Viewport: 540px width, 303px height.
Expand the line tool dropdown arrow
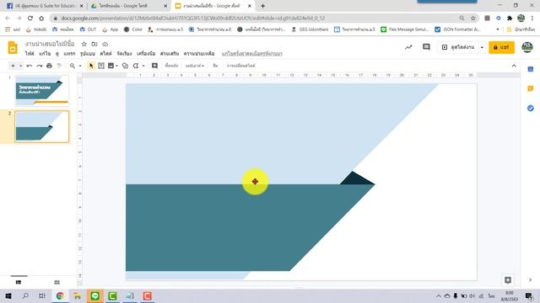click(x=143, y=66)
